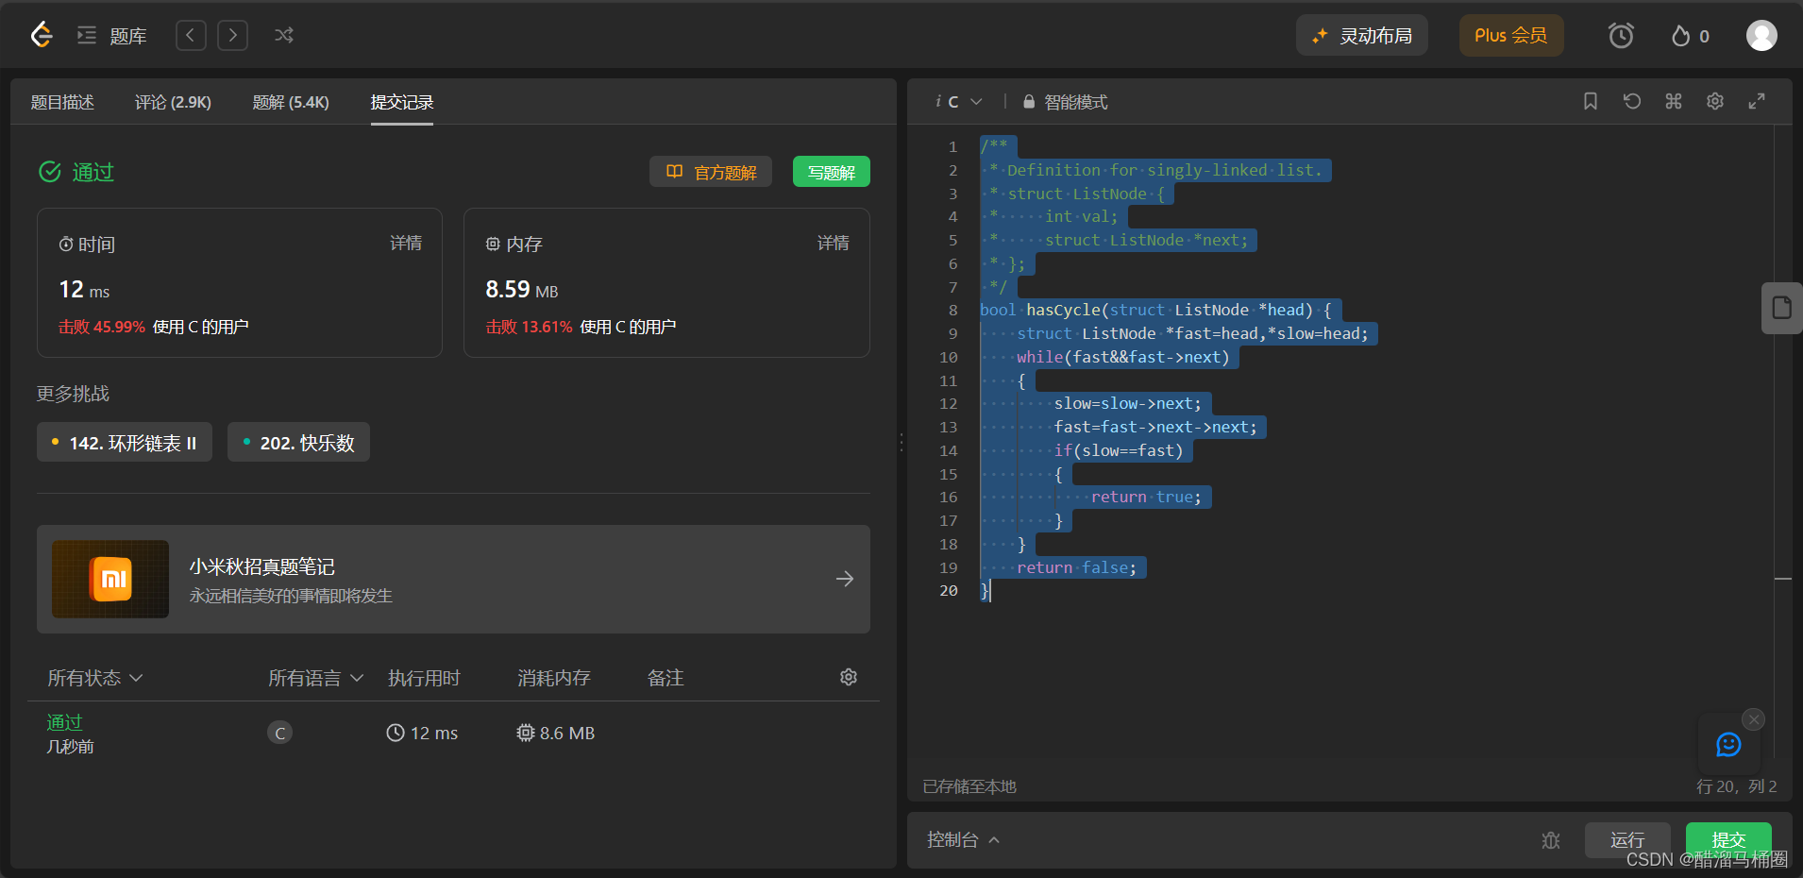Bookmark the code with bookmark icon
Viewport: 1803px width, 878px height.
coord(1591,101)
